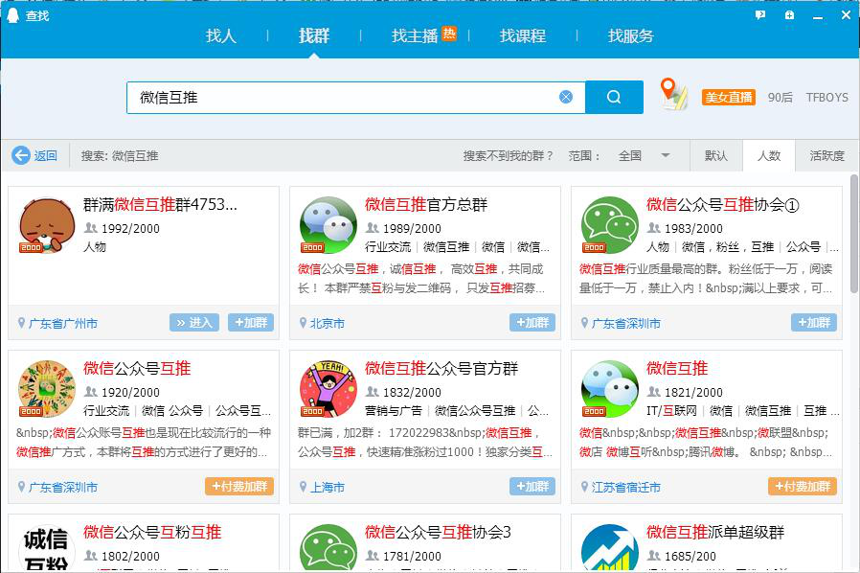
Task: Click location pin for 广东省广州市
Action: pos(21,323)
